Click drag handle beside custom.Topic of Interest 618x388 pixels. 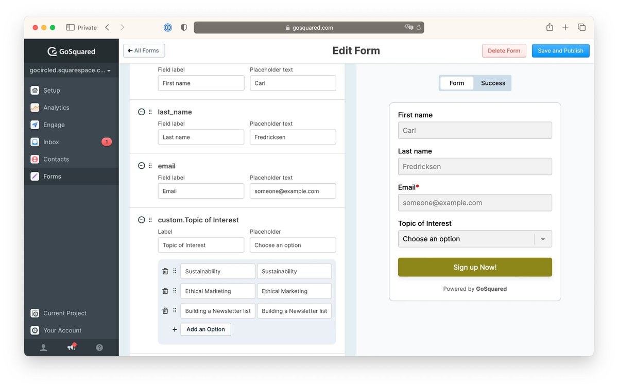tap(150, 220)
